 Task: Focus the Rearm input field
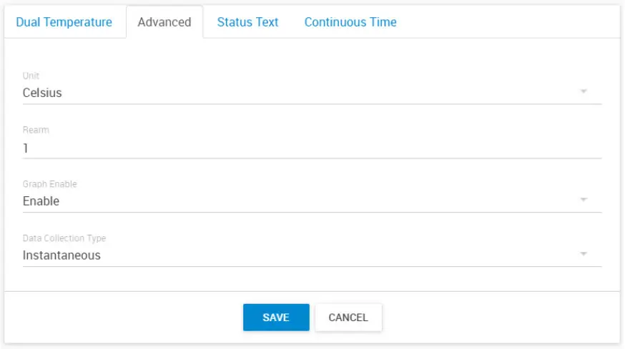click(312, 148)
